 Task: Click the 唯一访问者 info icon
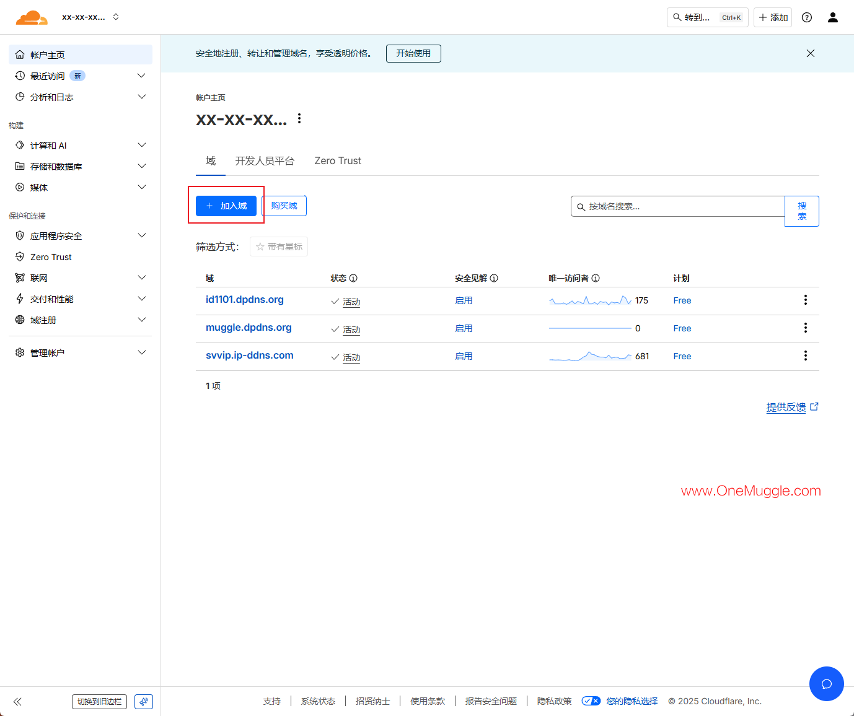pyautogui.click(x=596, y=278)
